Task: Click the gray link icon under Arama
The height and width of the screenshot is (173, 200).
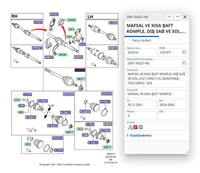Action: click(141, 127)
